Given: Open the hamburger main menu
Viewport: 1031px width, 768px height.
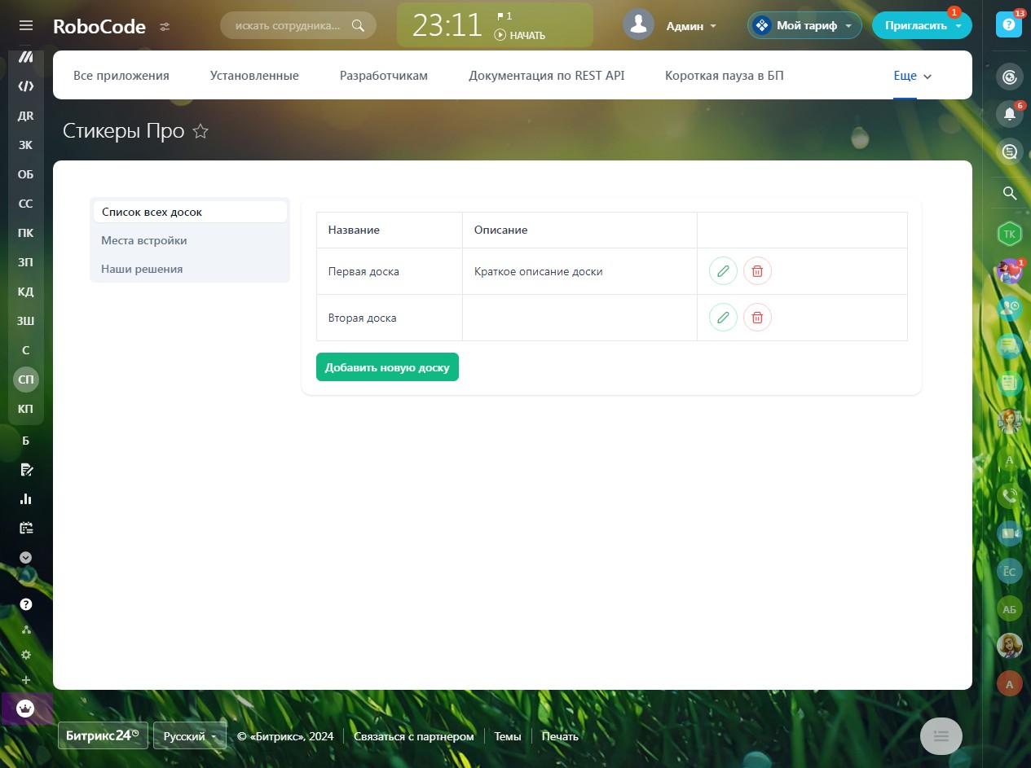Looking at the screenshot, I should click(x=26, y=26).
